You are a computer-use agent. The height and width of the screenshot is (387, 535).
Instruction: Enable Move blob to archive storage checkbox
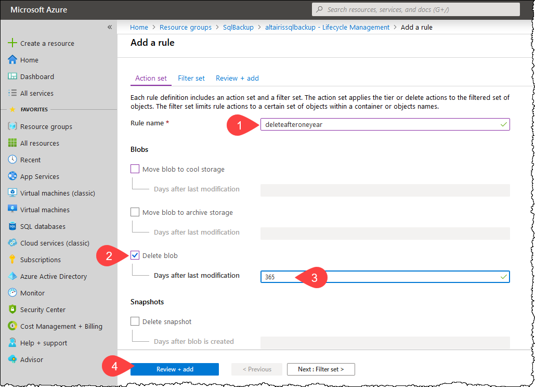[x=135, y=212]
